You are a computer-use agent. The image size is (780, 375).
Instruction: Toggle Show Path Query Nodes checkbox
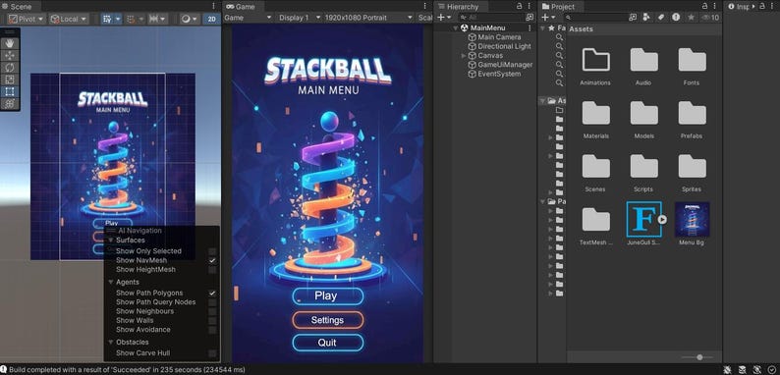pyautogui.click(x=212, y=302)
